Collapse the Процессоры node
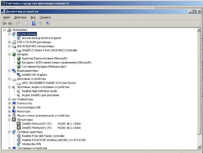203x153 pixels. click(x=9, y=120)
